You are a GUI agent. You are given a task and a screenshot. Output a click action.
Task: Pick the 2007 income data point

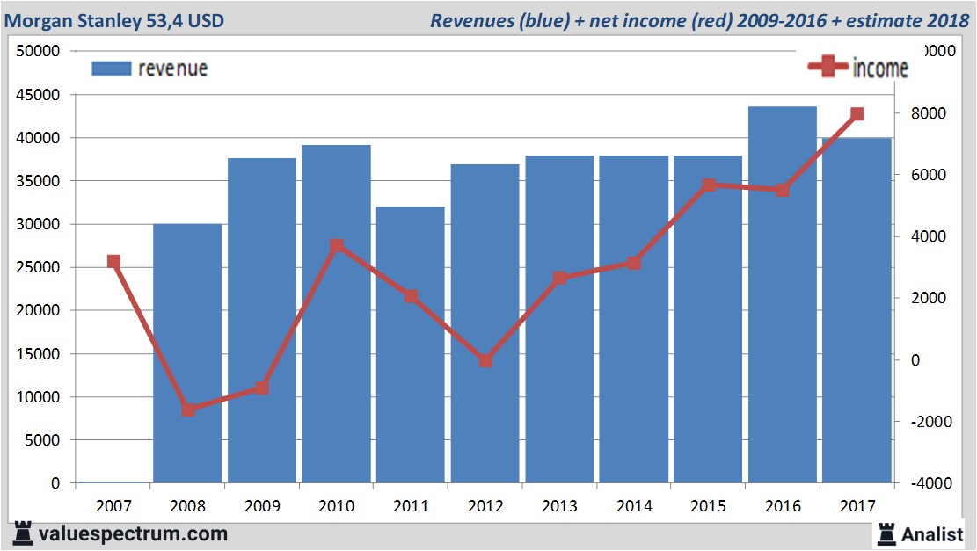(x=113, y=261)
